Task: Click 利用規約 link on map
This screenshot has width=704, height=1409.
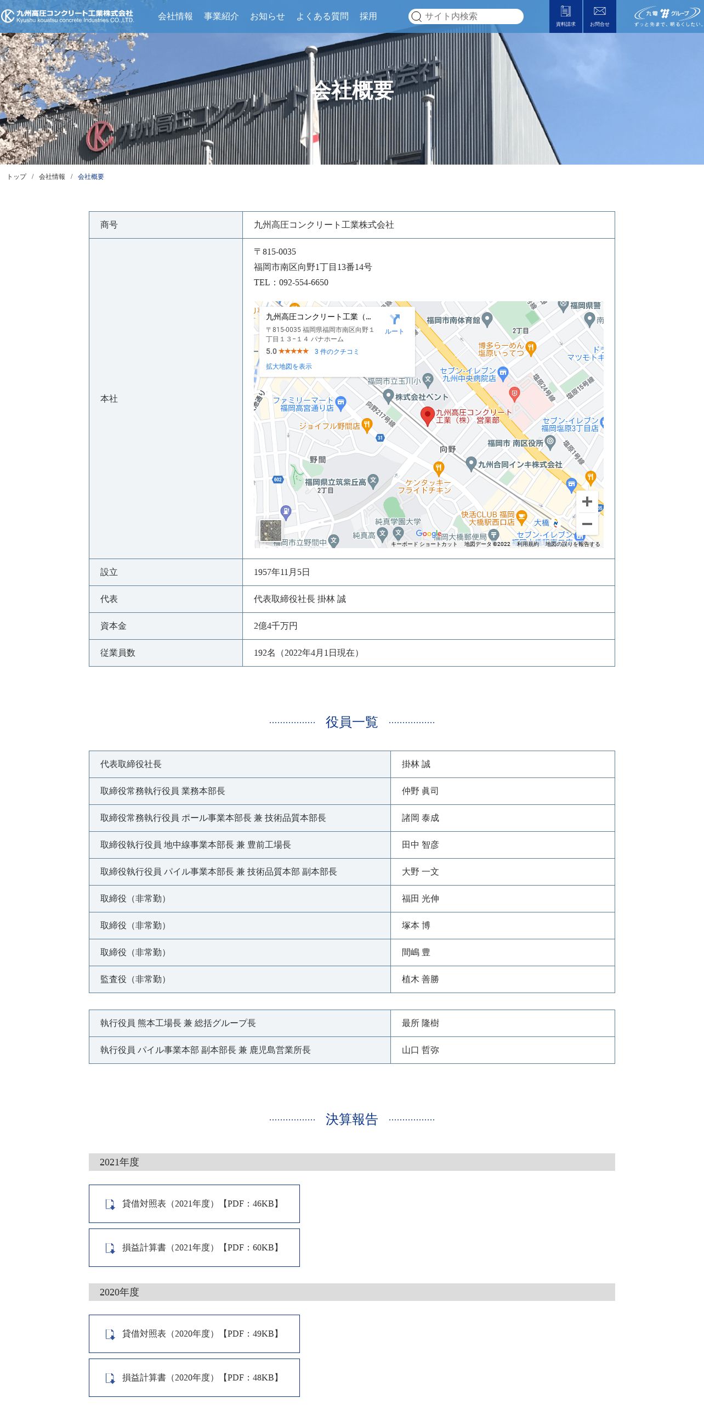Action: [x=528, y=544]
